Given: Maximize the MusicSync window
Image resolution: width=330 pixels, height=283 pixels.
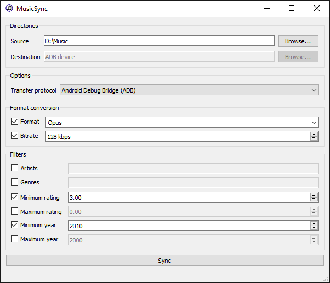Looking at the screenshot, I should pyautogui.click(x=292, y=8).
